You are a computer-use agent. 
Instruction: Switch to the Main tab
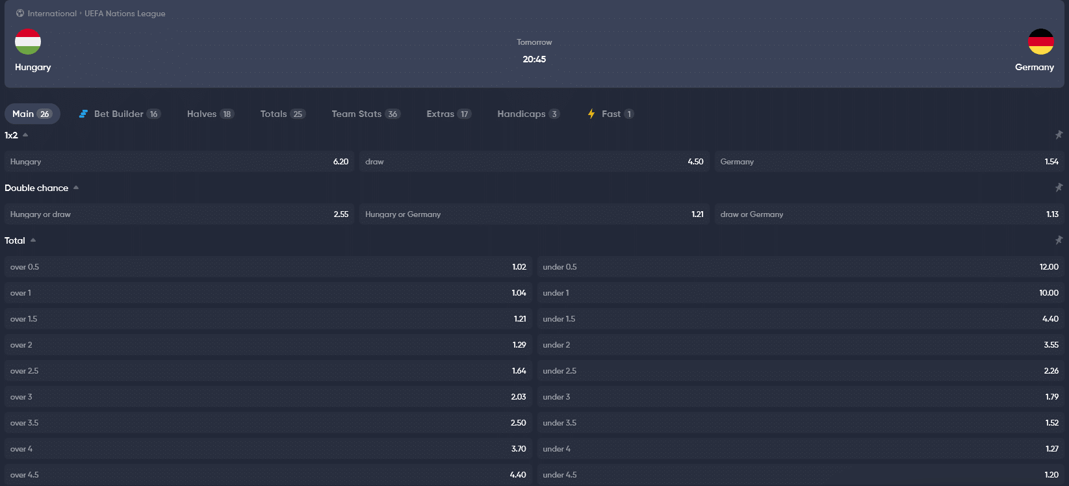click(32, 114)
